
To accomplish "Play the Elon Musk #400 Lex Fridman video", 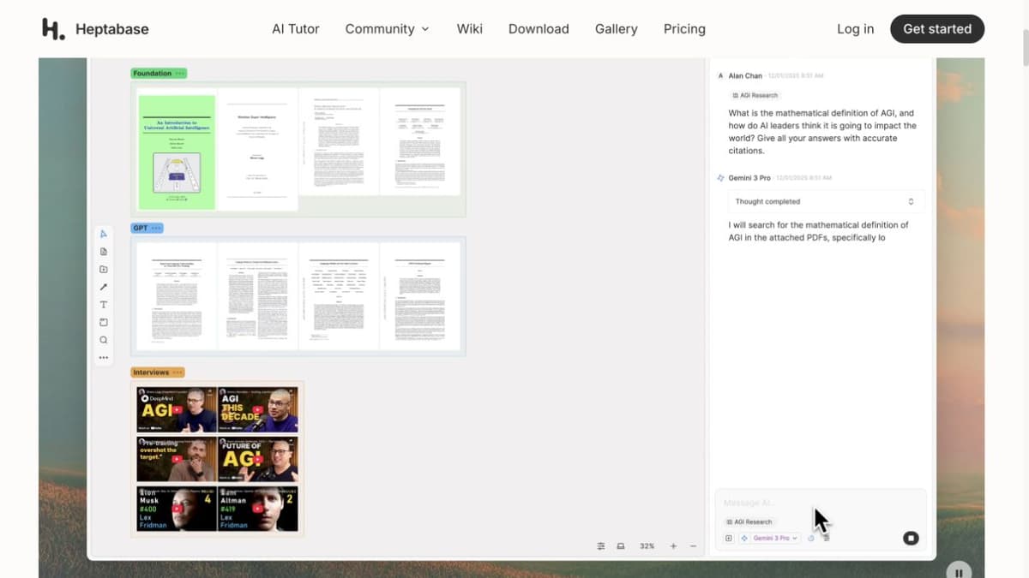I will 177,508.
